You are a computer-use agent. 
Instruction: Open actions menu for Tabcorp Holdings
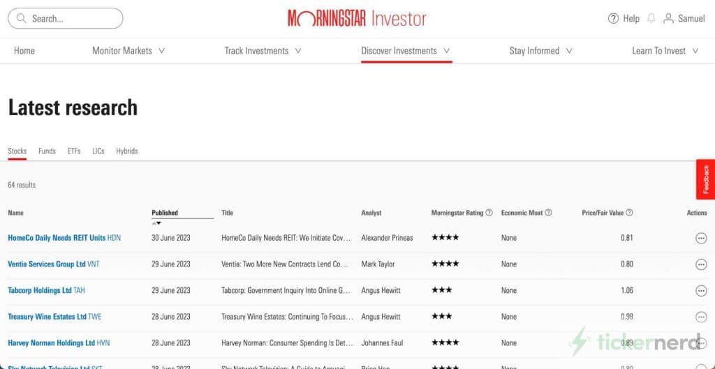coord(701,291)
